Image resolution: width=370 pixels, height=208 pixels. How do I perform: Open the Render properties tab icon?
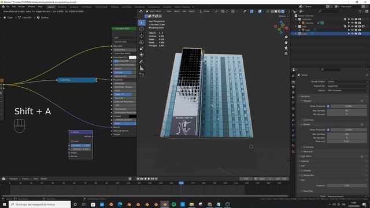pyautogui.click(x=293, y=82)
